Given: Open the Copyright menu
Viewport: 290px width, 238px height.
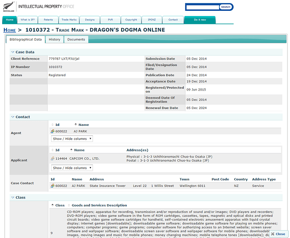Looking at the screenshot, I should [131, 20].
